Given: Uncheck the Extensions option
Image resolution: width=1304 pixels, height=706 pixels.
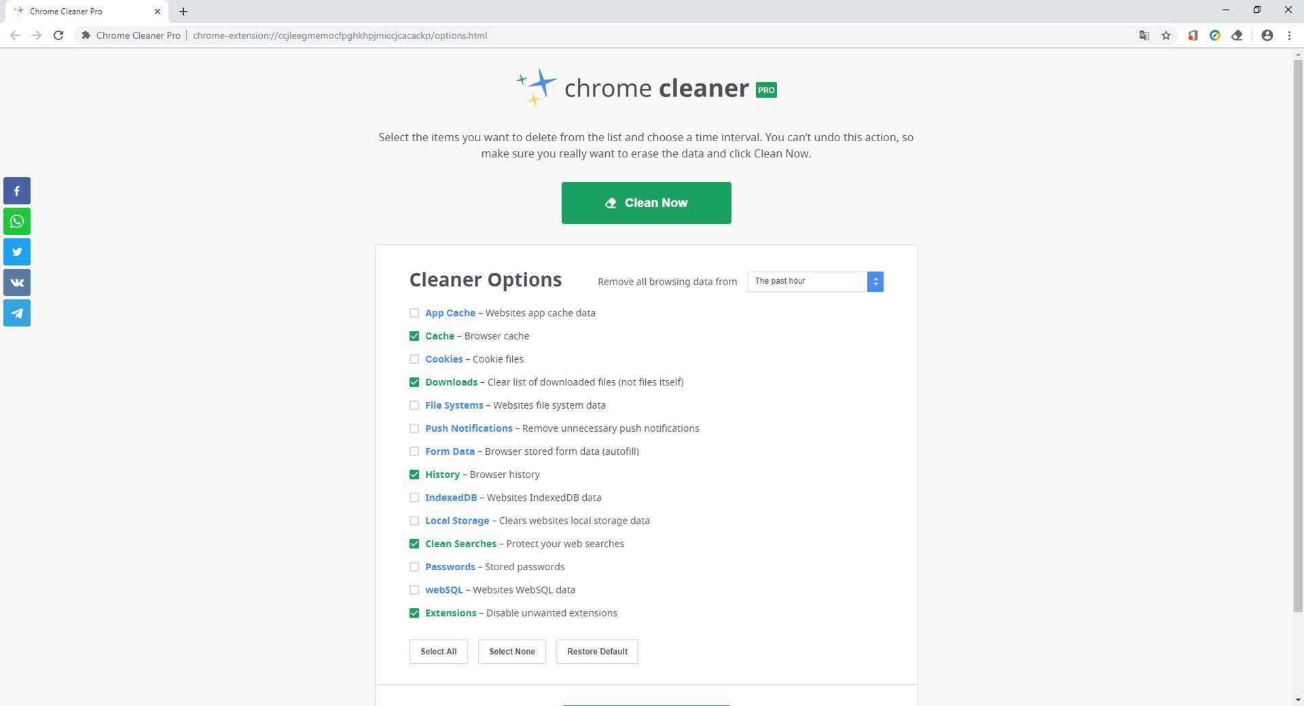Looking at the screenshot, I should point(414,613).
